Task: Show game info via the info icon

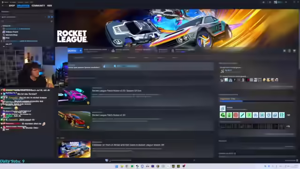Action: coord(289,51)
